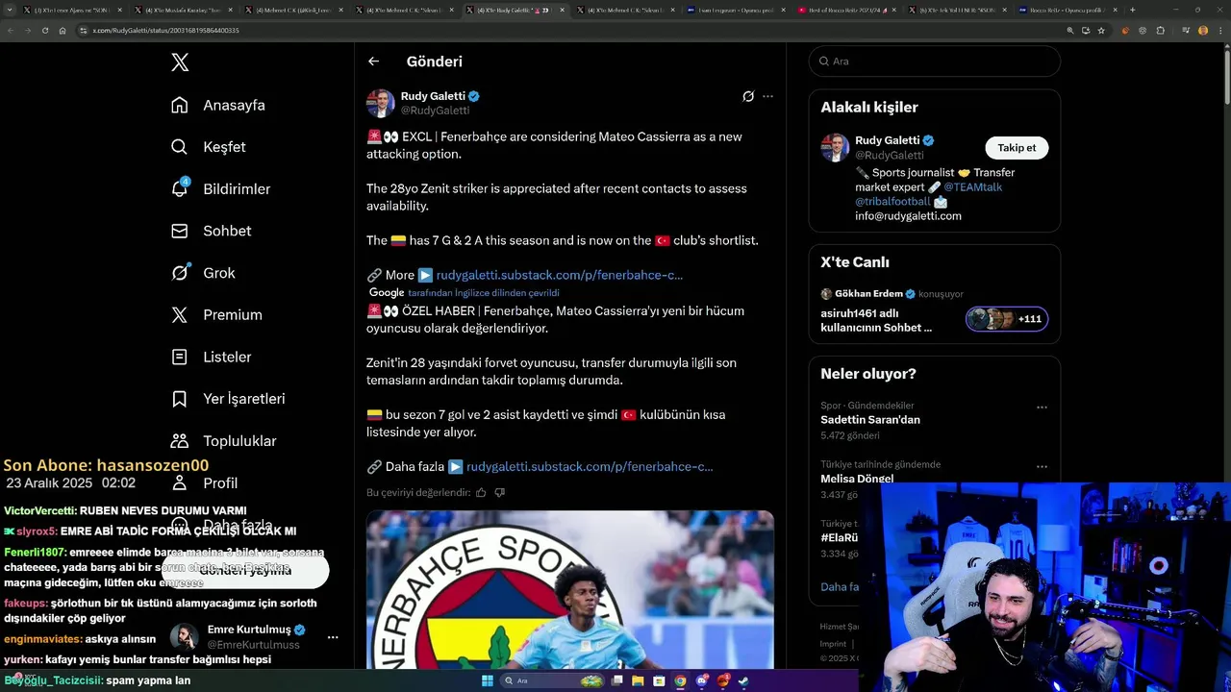Open Task View from the taskbar
1231x692 pixels.
(x=616, y=680)
